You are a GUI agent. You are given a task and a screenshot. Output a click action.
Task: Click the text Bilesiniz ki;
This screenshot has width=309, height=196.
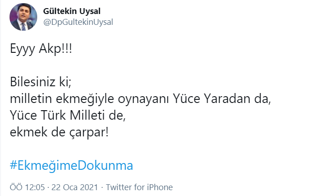point(40,82)
